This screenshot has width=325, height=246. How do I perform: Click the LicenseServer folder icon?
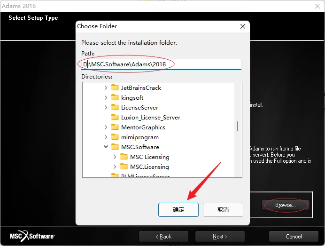click(x=115, y=107)
